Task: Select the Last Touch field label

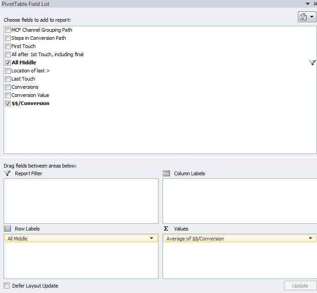Action: coord(23,79)
